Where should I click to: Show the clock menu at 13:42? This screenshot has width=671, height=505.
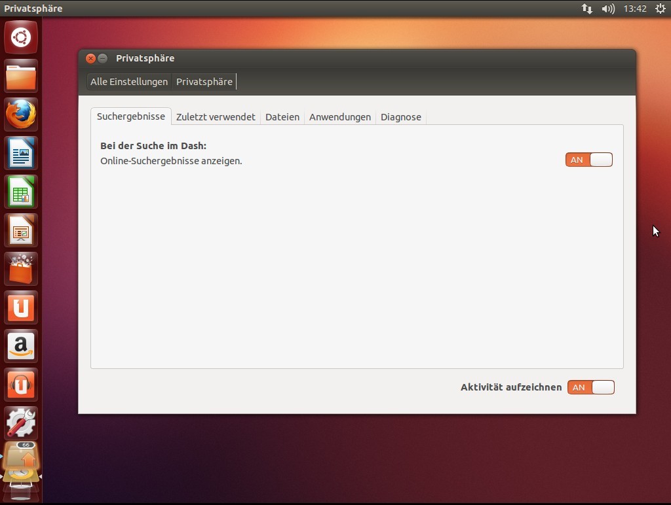click(x=635, y=9)
